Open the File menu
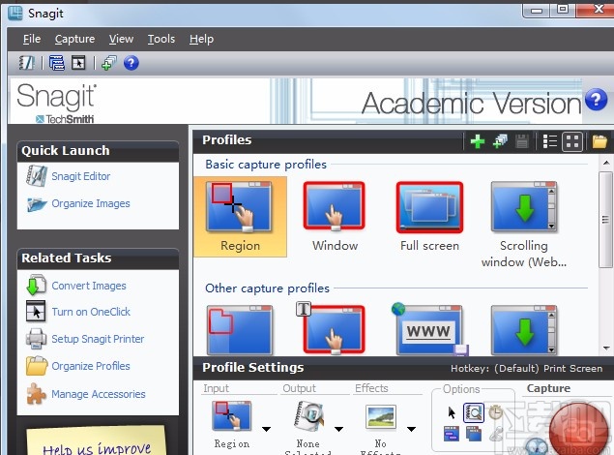Viewport: 614px width, 455px height. point(32,39)
